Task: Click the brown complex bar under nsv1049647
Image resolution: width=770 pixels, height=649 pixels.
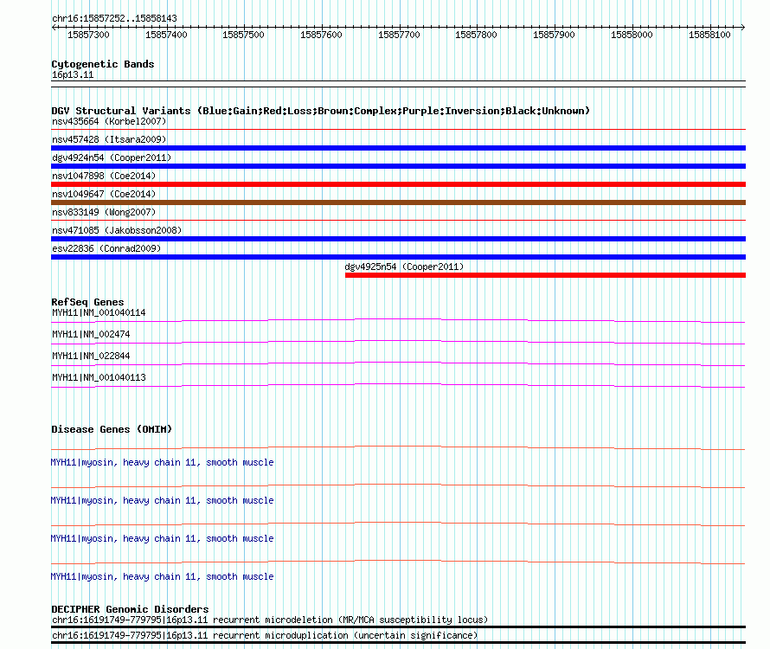Action: (x=398, y=202)
